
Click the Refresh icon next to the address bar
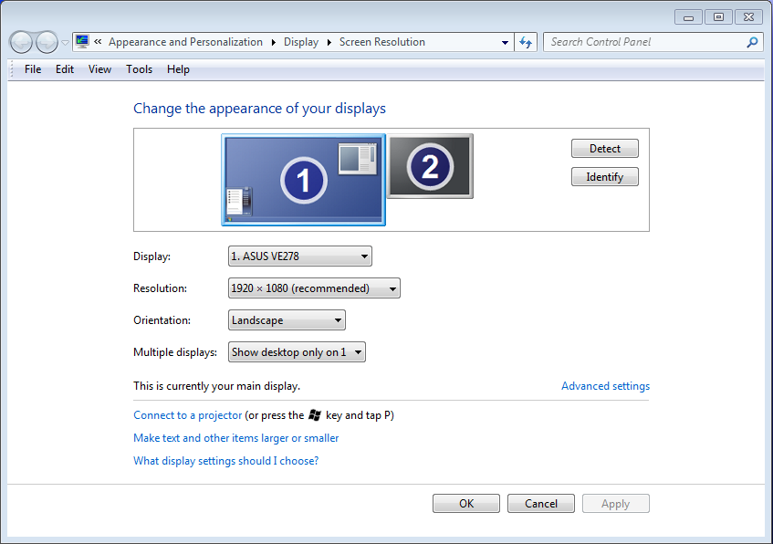[525, 42]
